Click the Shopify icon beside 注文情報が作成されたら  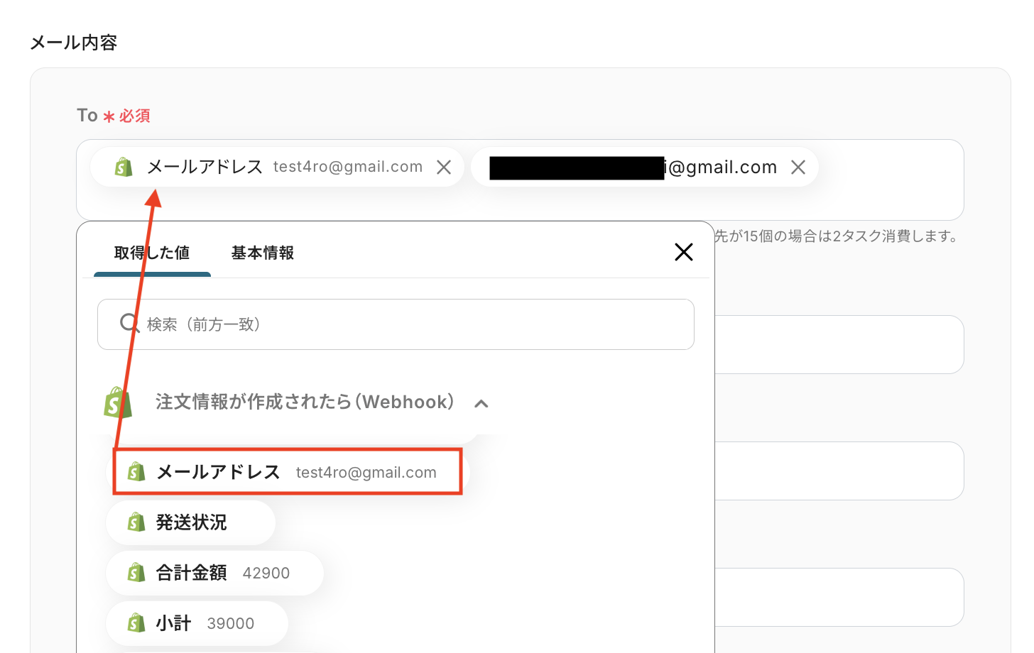click(118, 402)
